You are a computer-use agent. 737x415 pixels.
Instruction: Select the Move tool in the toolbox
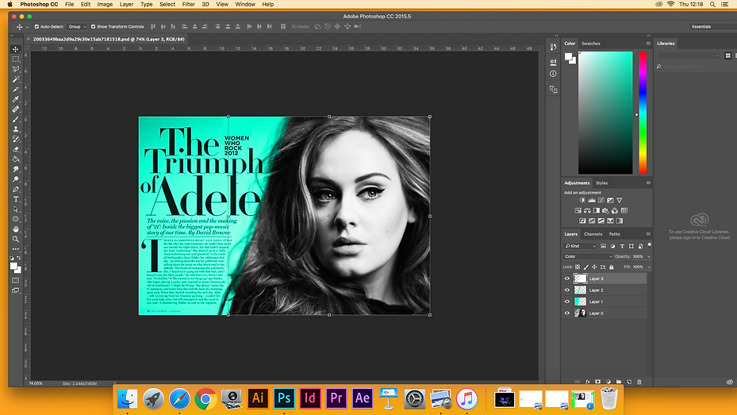(16, 49)
